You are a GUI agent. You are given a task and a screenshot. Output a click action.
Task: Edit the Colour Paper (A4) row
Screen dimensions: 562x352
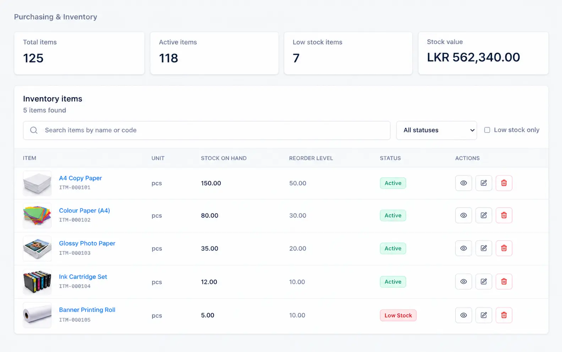pyautogui.click(x=484, y=215)
